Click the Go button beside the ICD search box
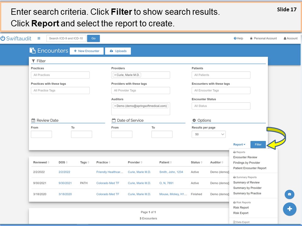 (93, 38)
